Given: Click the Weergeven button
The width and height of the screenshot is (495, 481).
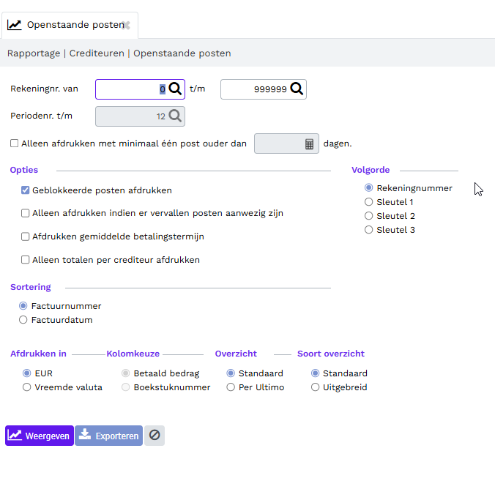Looking at the screenshot, I should pyautogui.click(x=40, y=436).
